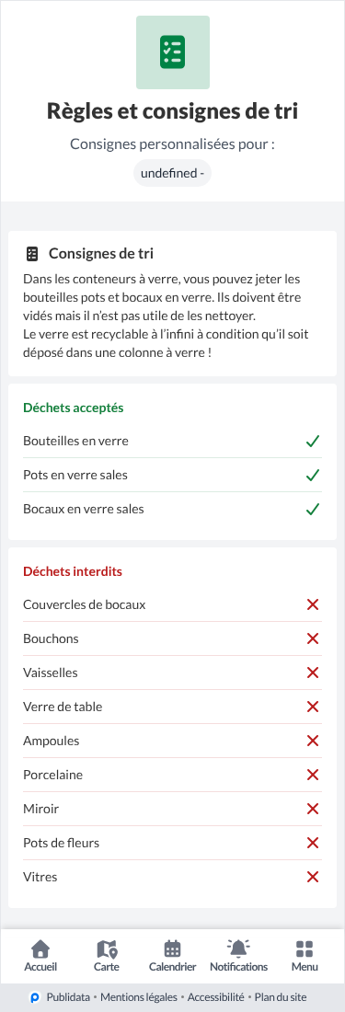345x1012 pixels.
Task: Open the Mentions légales link
Action: [x=139, y=998]
